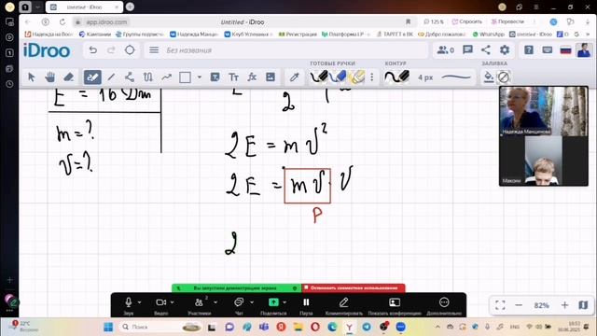The width and height of the screenshot is (597, 336).
Task: Reload the browser page
Action: point(62,22)
